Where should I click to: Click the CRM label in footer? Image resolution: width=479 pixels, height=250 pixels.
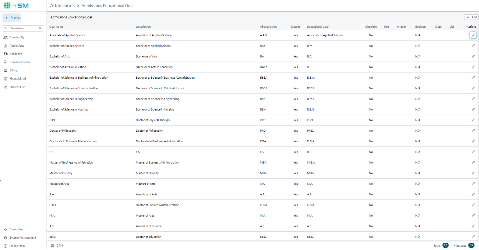point(60,246)
